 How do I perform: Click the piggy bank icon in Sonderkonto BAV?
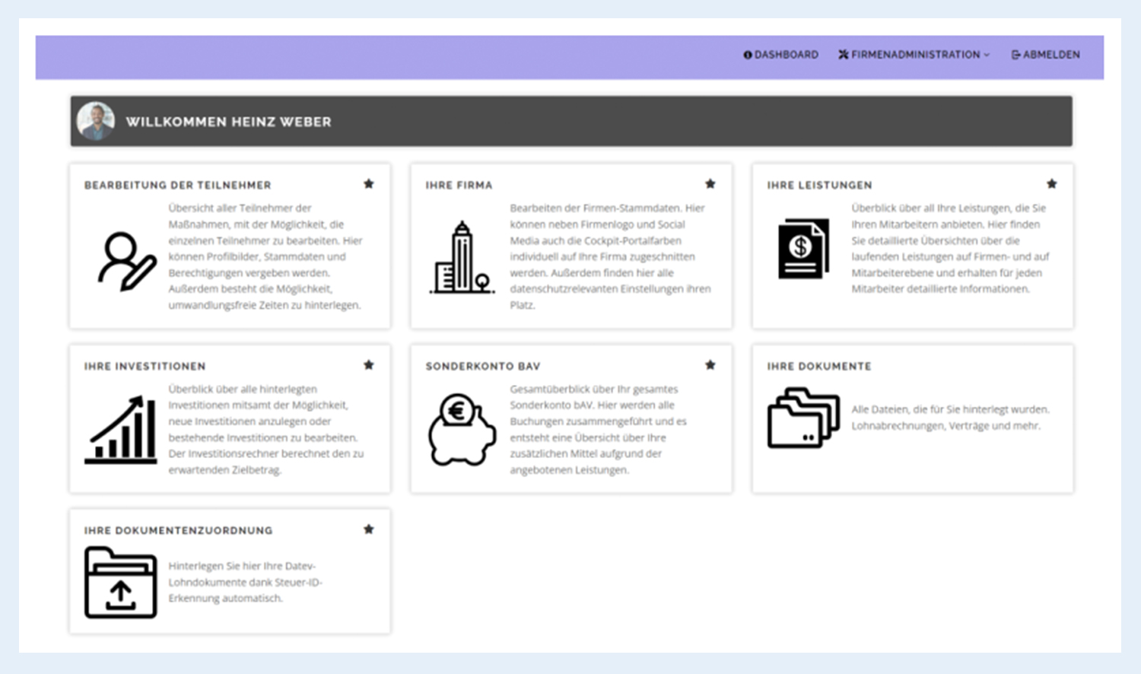pyautogui.click(x=462, y=430)
